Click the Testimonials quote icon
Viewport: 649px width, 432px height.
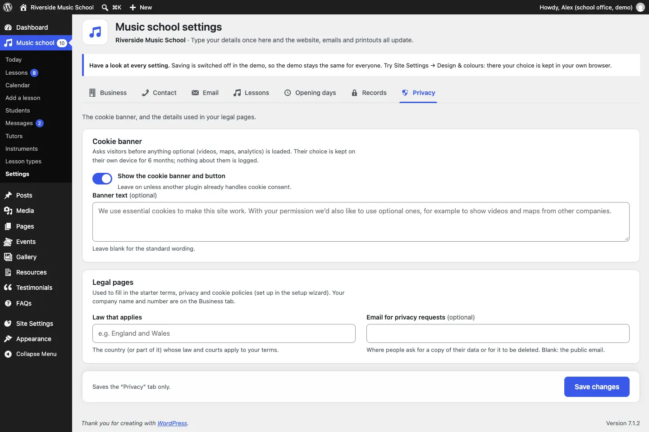(8, 288)
